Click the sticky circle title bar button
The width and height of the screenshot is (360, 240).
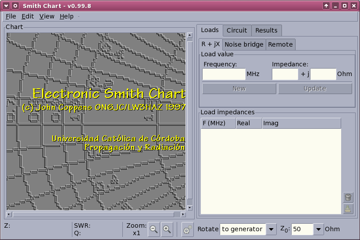tap(15, 6)
